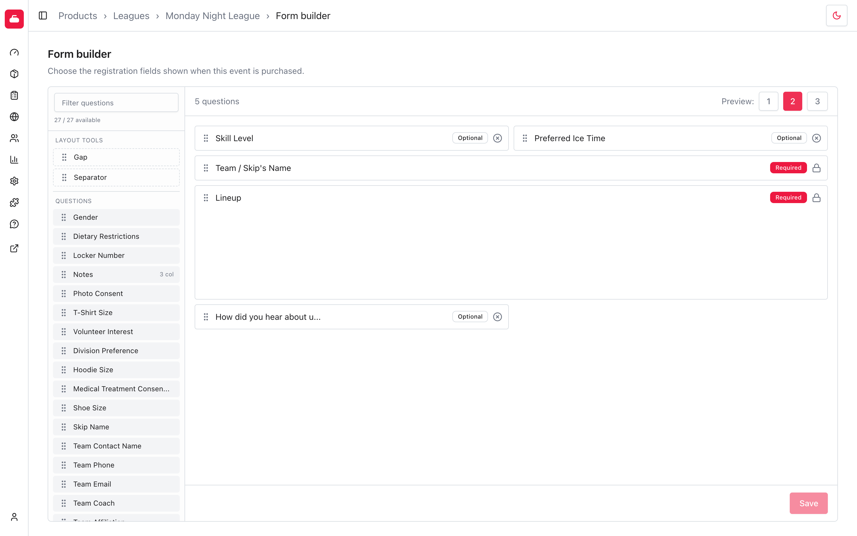Open the user profile icon at sidebar bottom
The width and height of the screenshot is (857, 536).
click(x=14, y=517)
